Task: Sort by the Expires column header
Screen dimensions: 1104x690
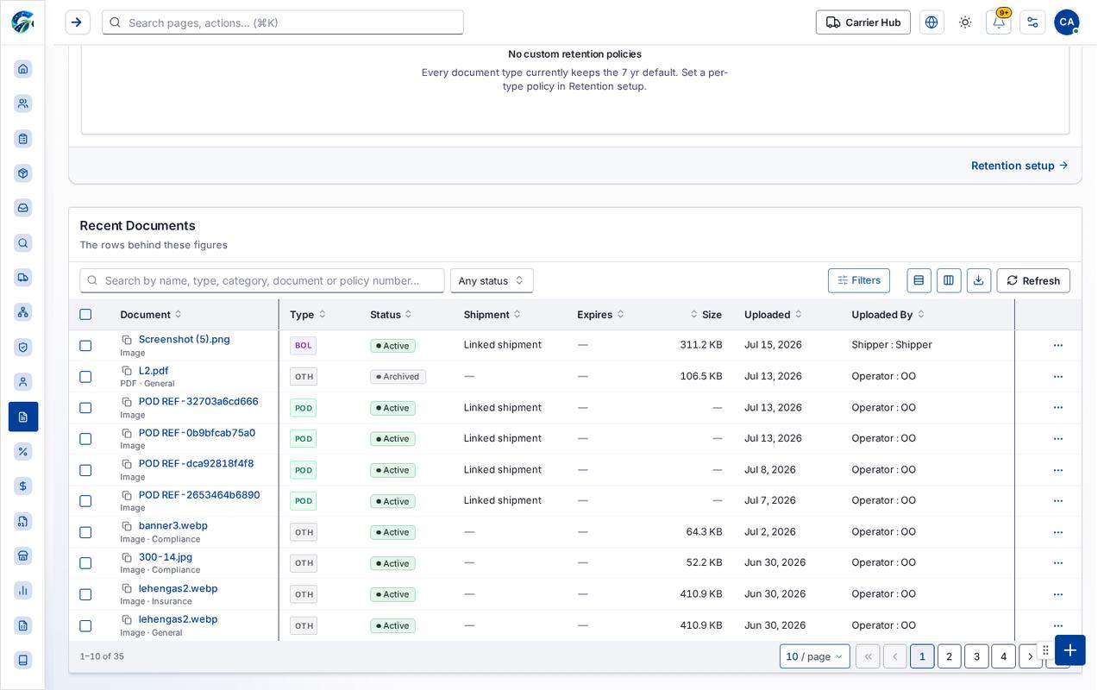Action: pyautogui.click(x=601, y=315)
